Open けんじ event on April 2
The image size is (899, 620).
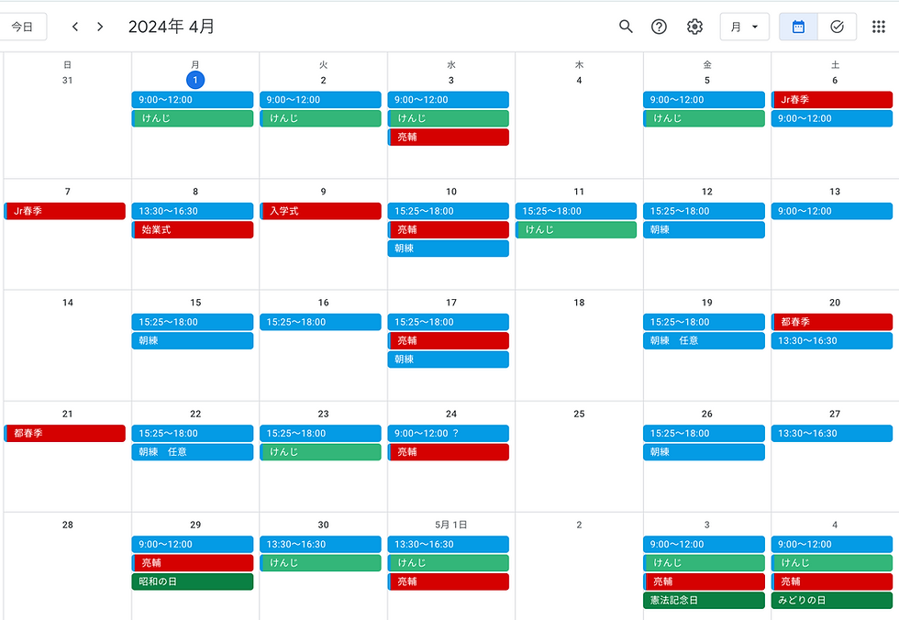pos(320,118)
